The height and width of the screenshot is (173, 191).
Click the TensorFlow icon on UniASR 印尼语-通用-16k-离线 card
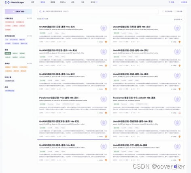[x=106, y=65]
